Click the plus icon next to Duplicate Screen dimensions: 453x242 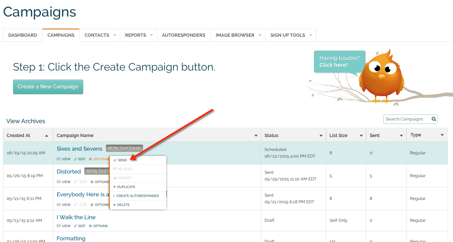coord(115,186)
